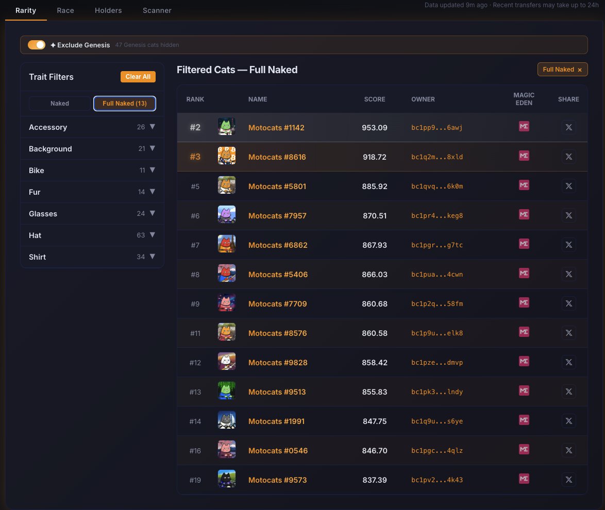Share Motocats #6862 on X
This screenshot has width=605, height=510.
point(568,245)
